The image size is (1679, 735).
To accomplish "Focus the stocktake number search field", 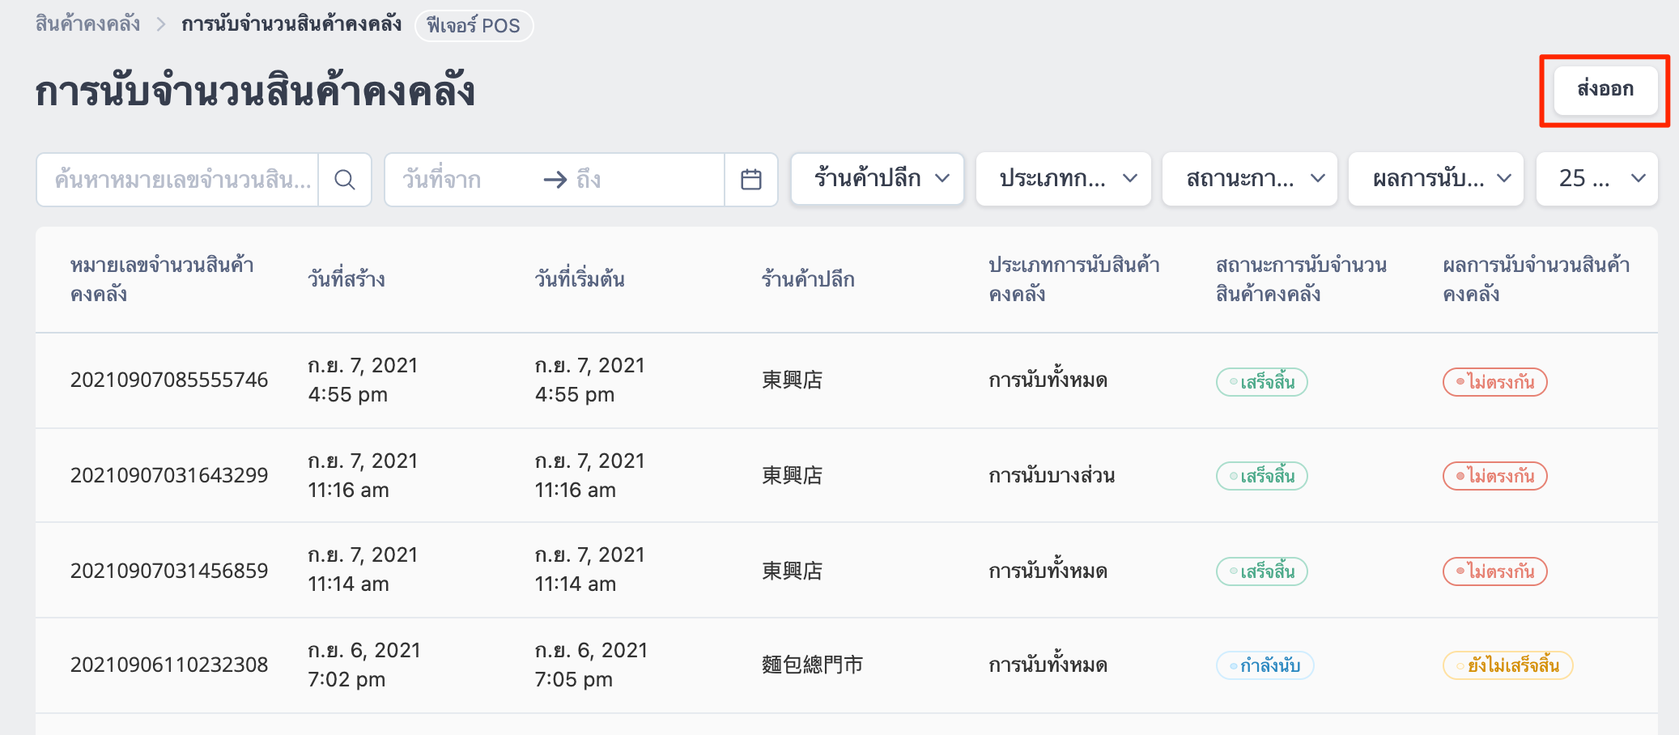I will [178, 180].
